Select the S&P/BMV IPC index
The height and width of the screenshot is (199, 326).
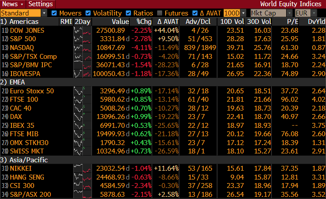31,65
